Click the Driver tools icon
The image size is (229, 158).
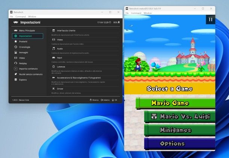(x=54, y=88)
